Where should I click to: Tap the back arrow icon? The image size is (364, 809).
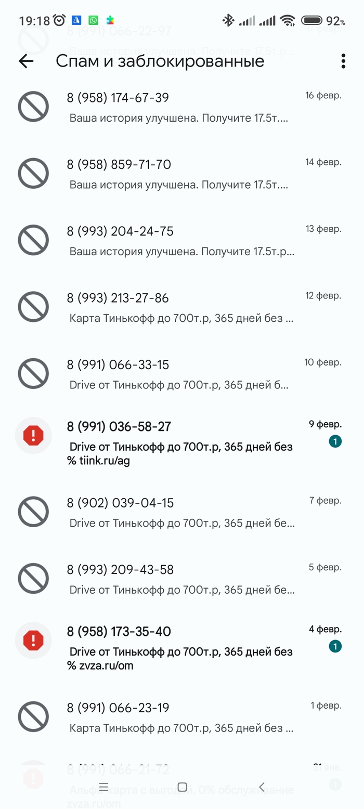click(26, 61)
